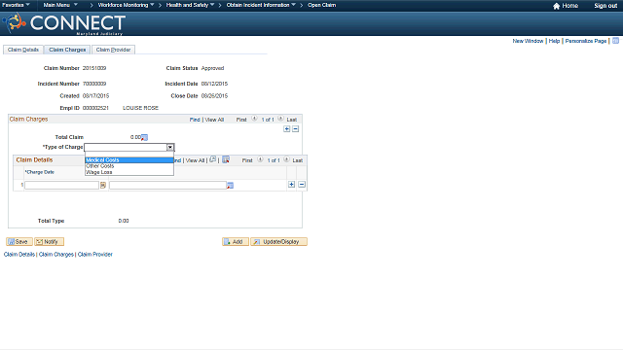Select Medical Costs from the dropdown list

coord(129,159)
